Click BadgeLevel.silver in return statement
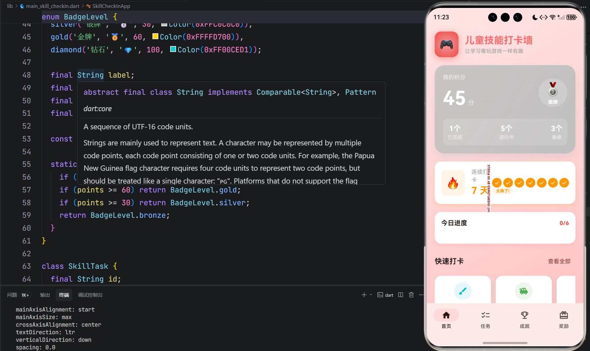590x351 pixels. point(208,203)
